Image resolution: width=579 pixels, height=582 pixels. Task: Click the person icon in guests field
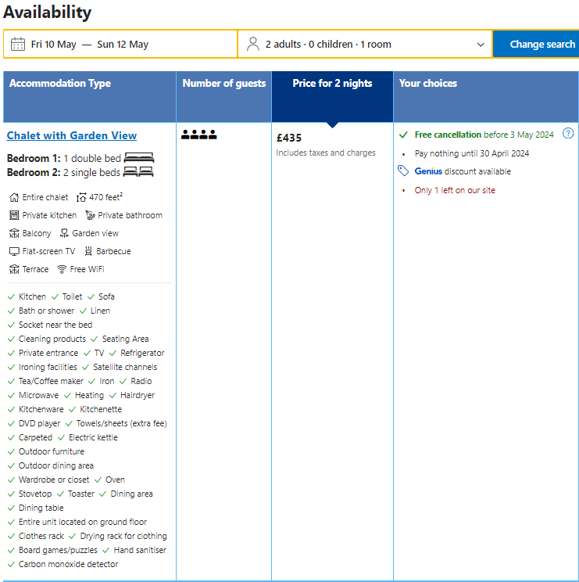click(x=252, y=45)
